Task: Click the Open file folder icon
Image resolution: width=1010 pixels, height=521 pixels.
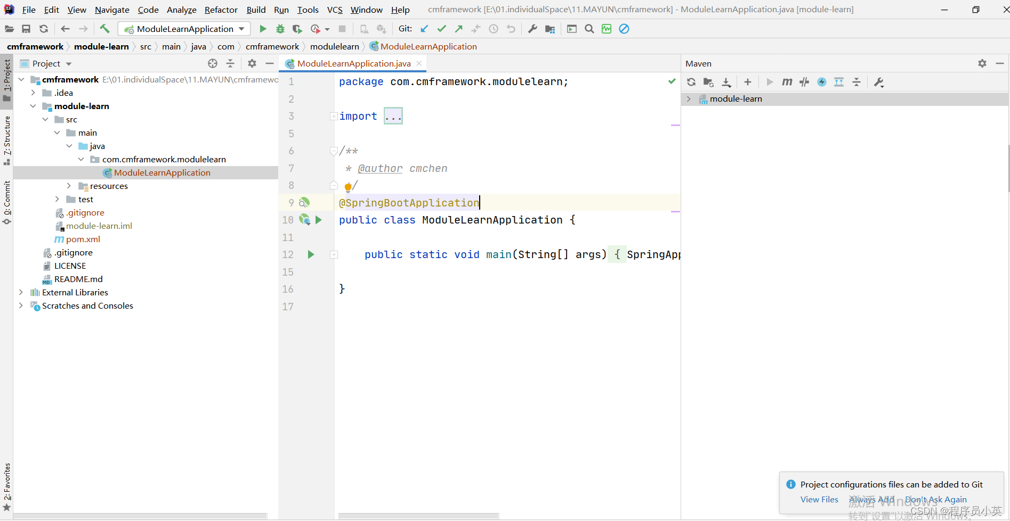Action: 10,29
